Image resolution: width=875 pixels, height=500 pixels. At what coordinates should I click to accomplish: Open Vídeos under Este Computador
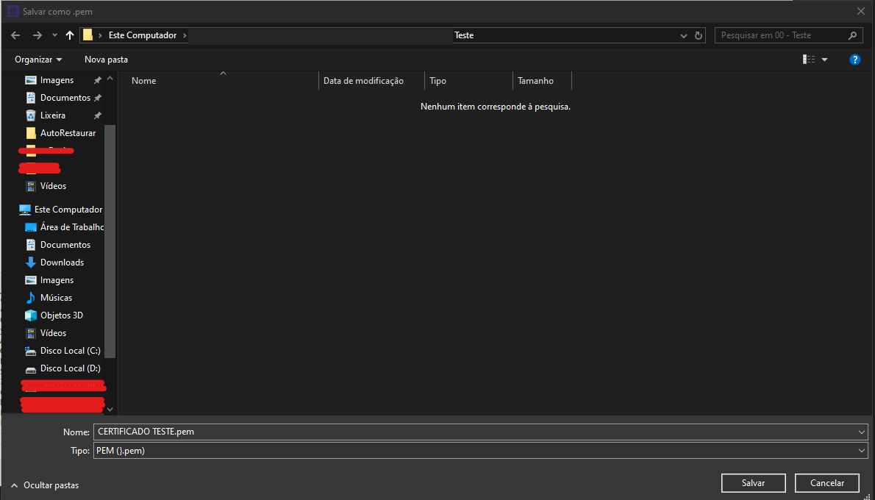[53, 333]
